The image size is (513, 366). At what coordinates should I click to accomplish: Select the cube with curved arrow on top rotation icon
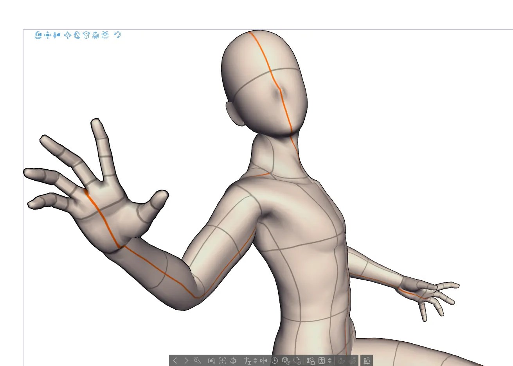pyautogui.click(x=86, y=35)
